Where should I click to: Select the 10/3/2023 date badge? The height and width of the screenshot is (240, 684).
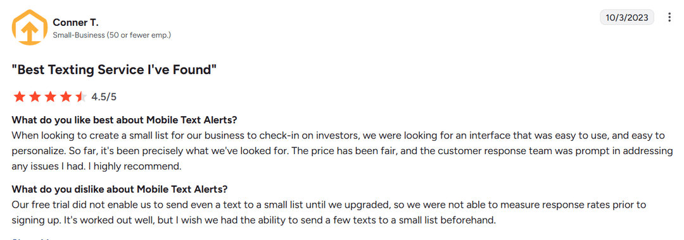click(x=627, y=18)
